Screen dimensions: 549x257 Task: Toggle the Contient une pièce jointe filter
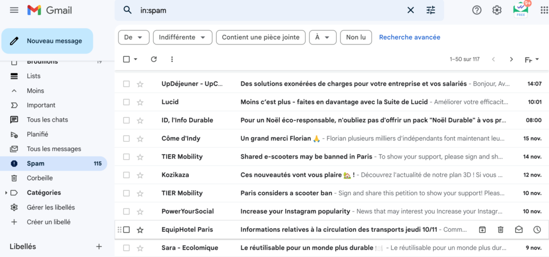click(x=261, y=37)
